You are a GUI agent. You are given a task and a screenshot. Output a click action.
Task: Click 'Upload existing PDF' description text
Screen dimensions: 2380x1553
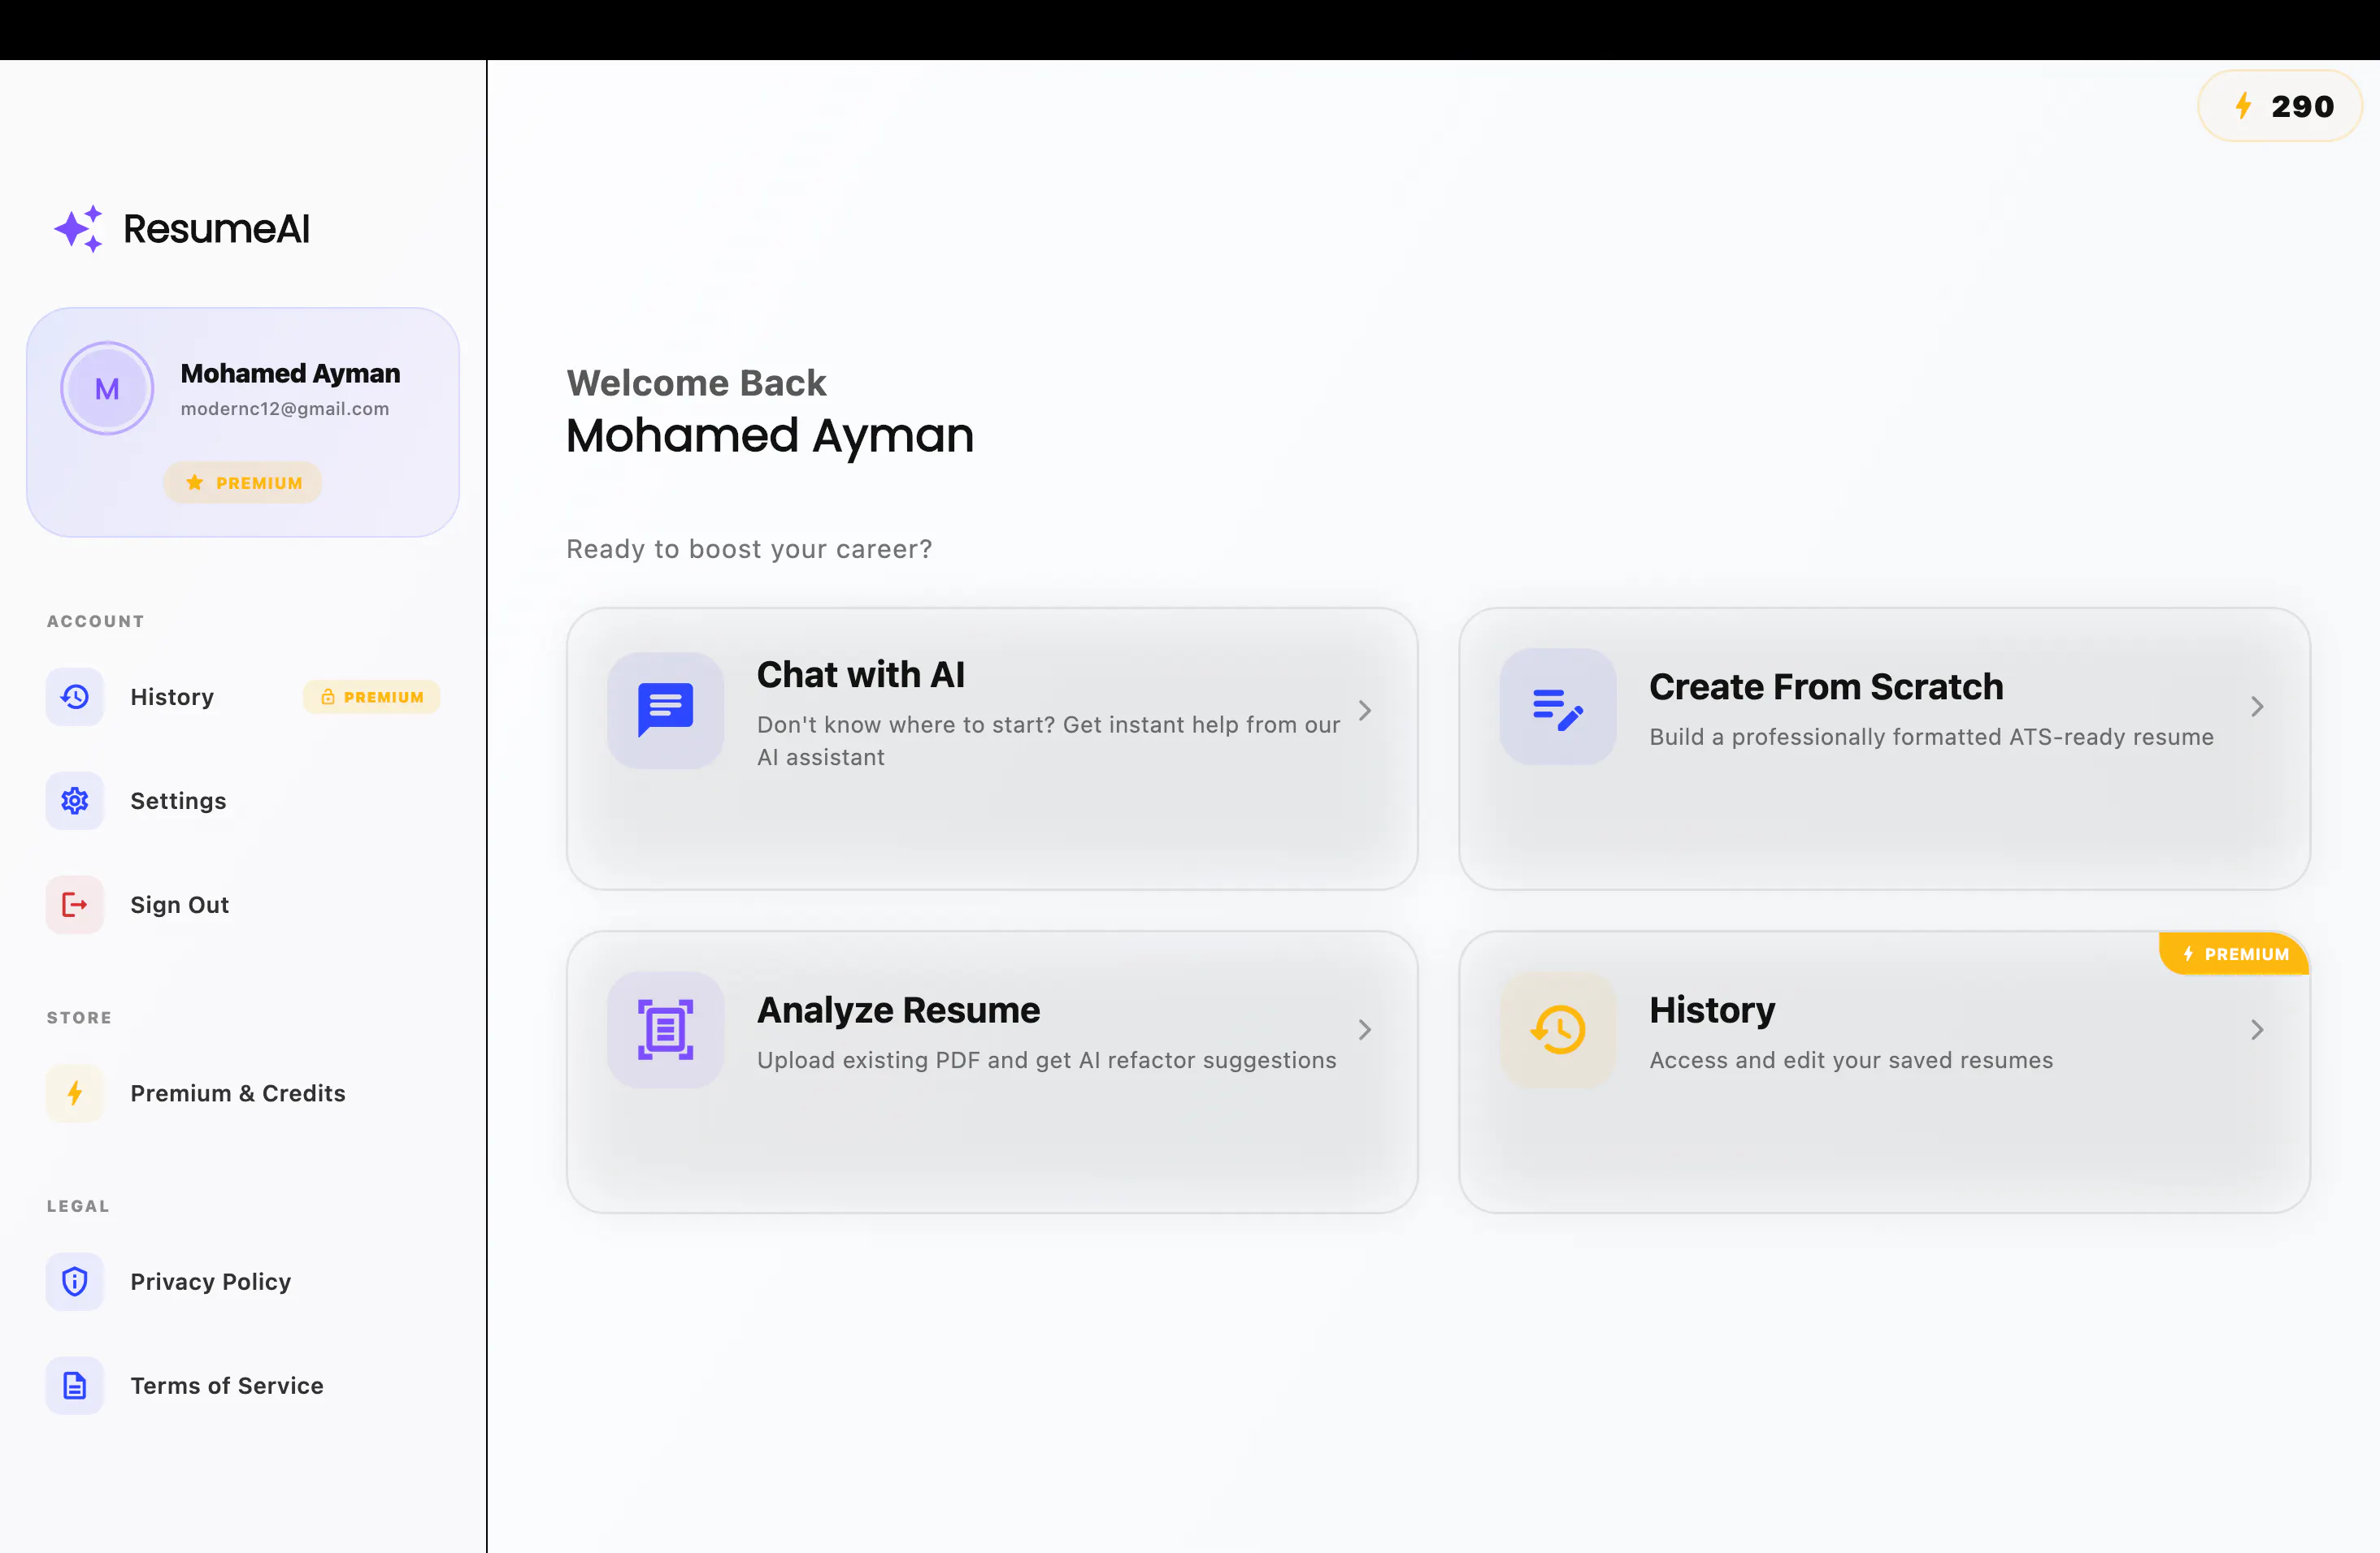pos(1046,1060)
